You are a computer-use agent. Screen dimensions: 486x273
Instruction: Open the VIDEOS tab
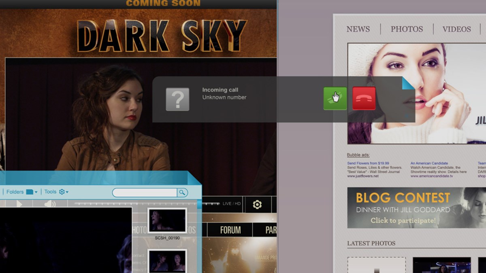pos(456,29)
